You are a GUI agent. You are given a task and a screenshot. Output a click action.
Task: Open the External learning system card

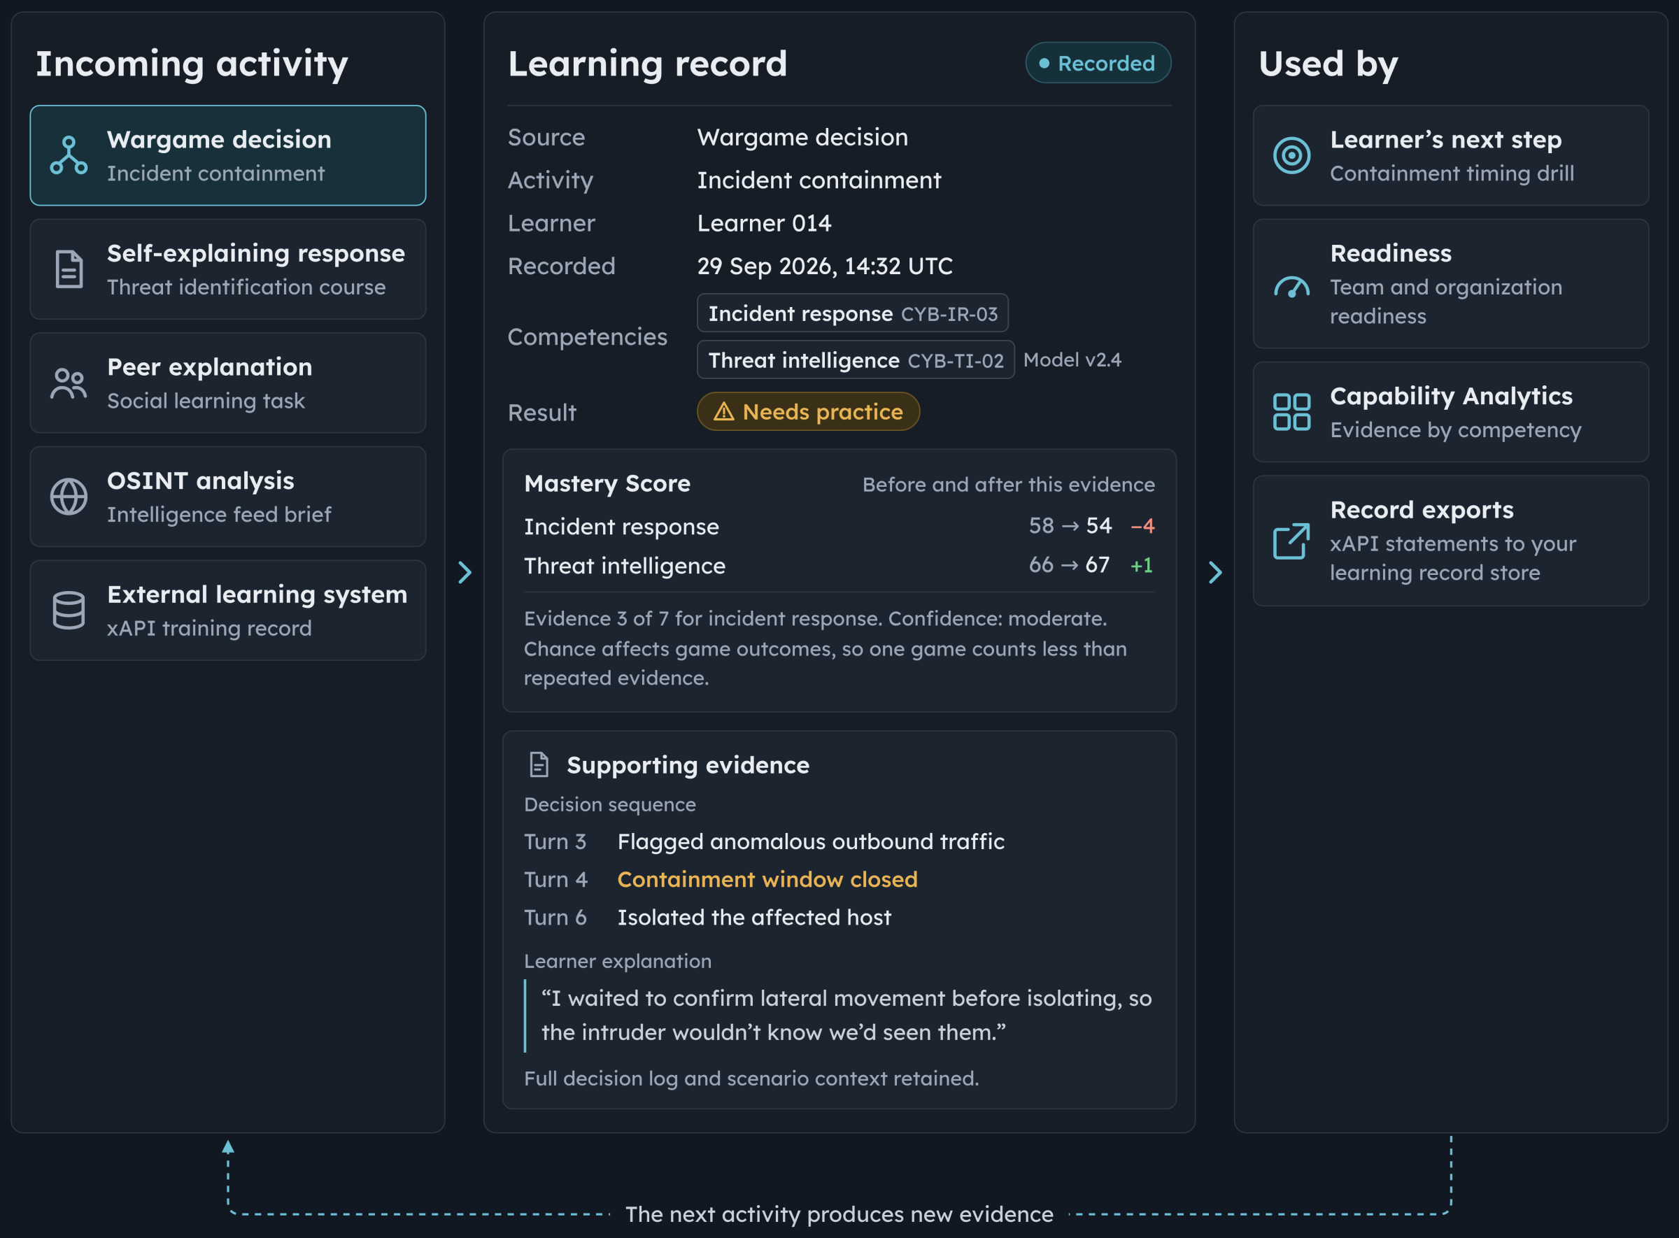click(x=228, y=610)
